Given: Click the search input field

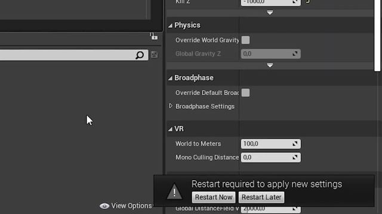Looking at the screenshot, I should (x=74, y=55).
